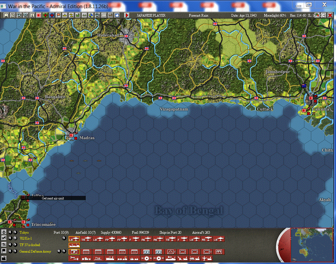The height and width of the screenshot is (264, 336).
Task: Click the triangle land unit icon
Action: tap(171, 252)
